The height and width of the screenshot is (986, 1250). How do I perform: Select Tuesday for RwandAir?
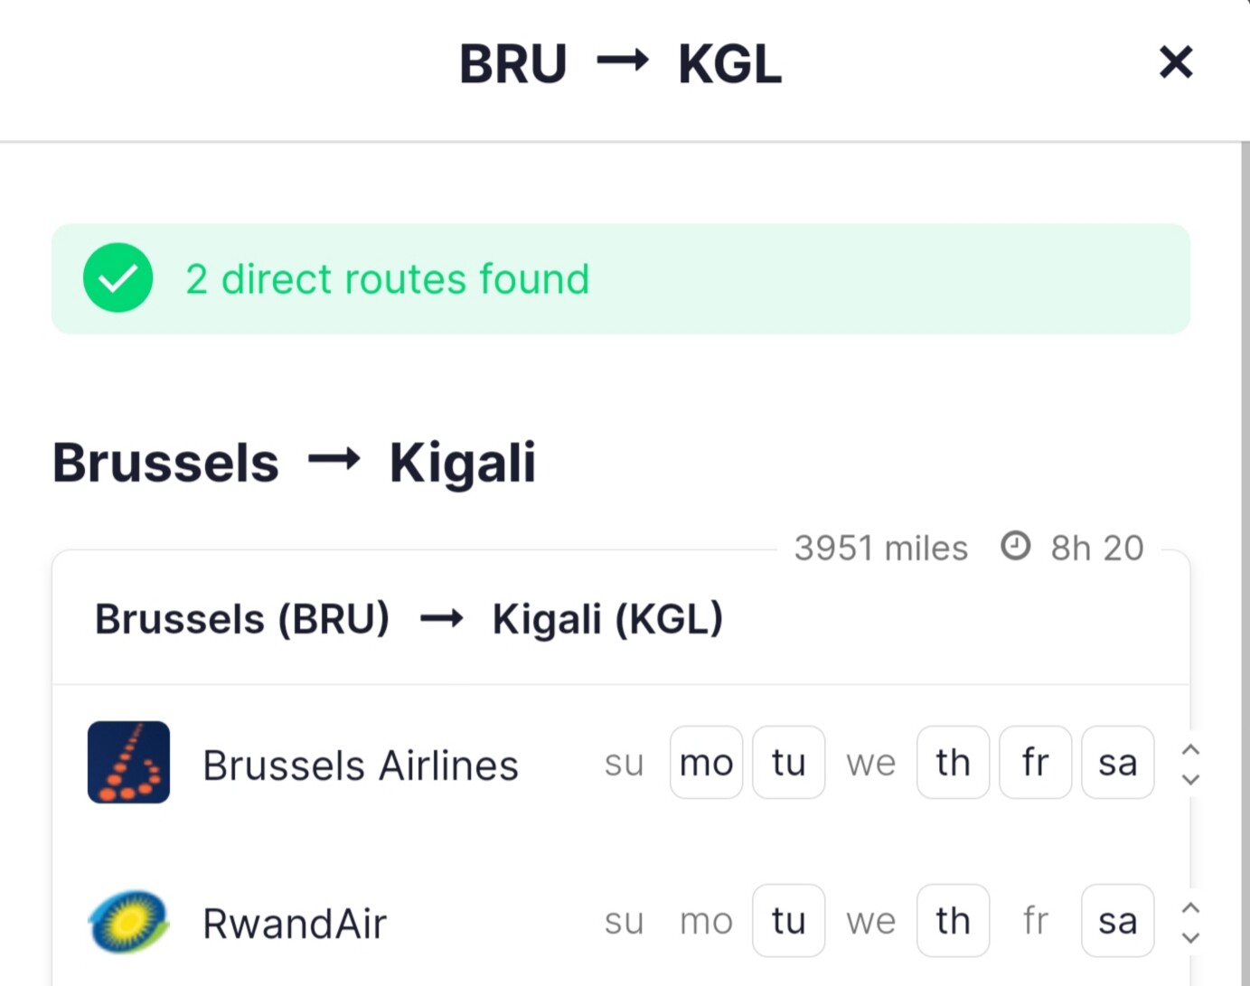[788, 921]
